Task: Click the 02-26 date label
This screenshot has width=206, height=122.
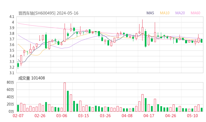Action: point(40,116)
